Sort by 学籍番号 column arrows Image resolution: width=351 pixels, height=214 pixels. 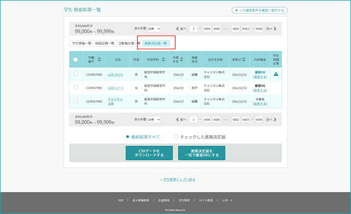click(x=99, y=60)
